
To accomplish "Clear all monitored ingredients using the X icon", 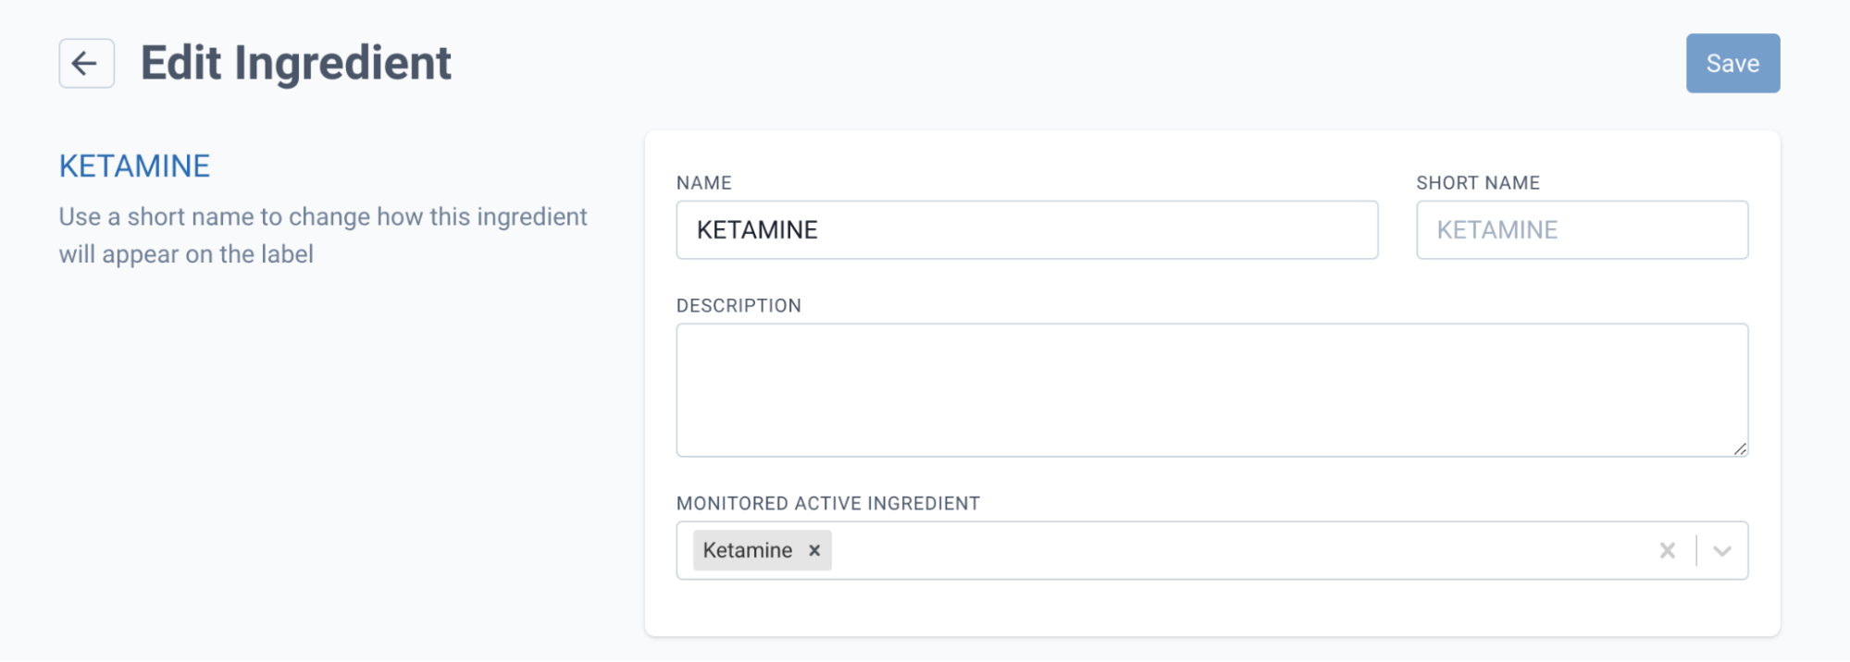I will pos(1667,550).
